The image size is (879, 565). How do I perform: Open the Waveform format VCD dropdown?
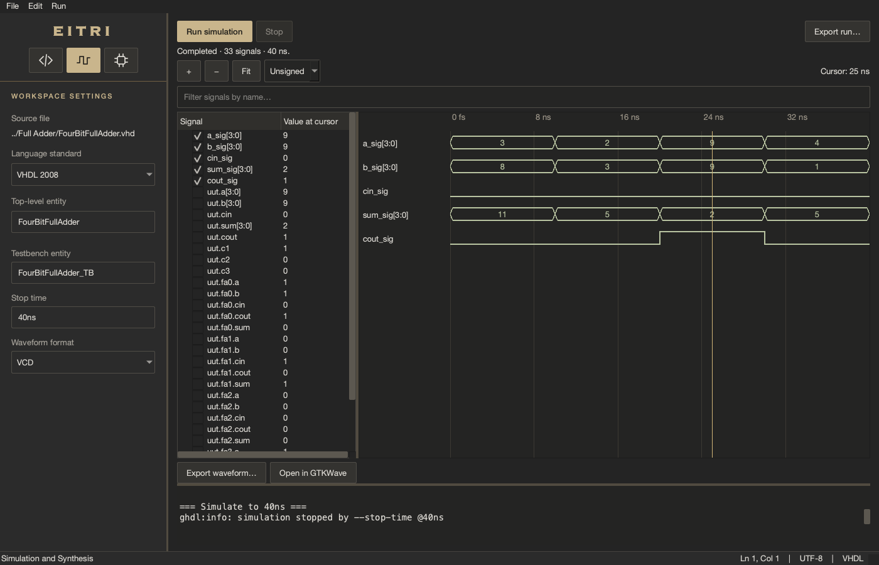pyautogui.click(x=83, y=362)
